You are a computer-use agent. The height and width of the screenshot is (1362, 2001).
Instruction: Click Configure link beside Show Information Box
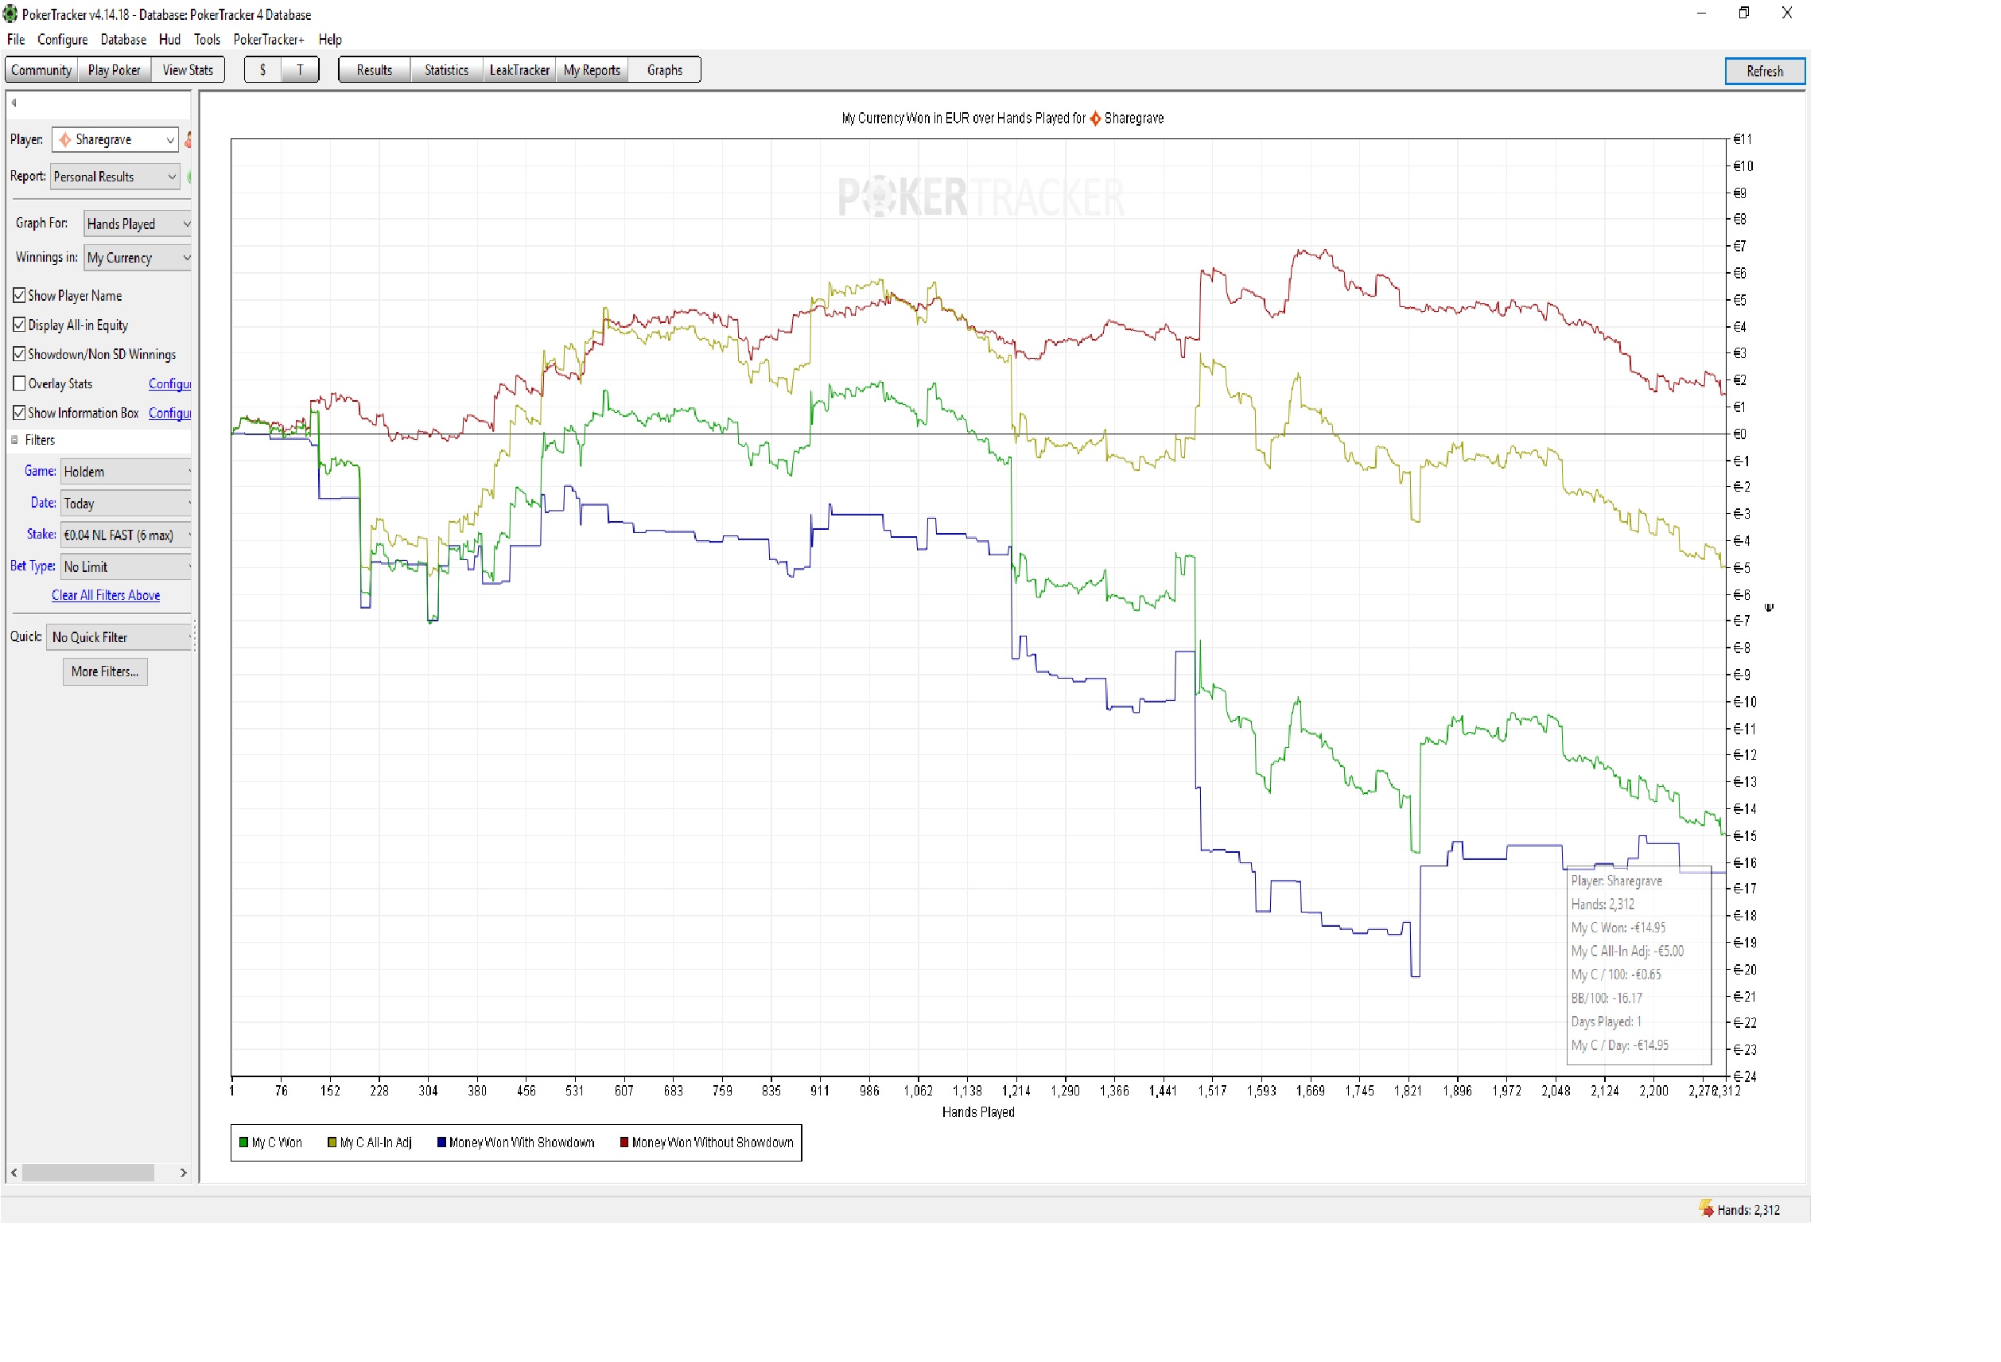169,414
